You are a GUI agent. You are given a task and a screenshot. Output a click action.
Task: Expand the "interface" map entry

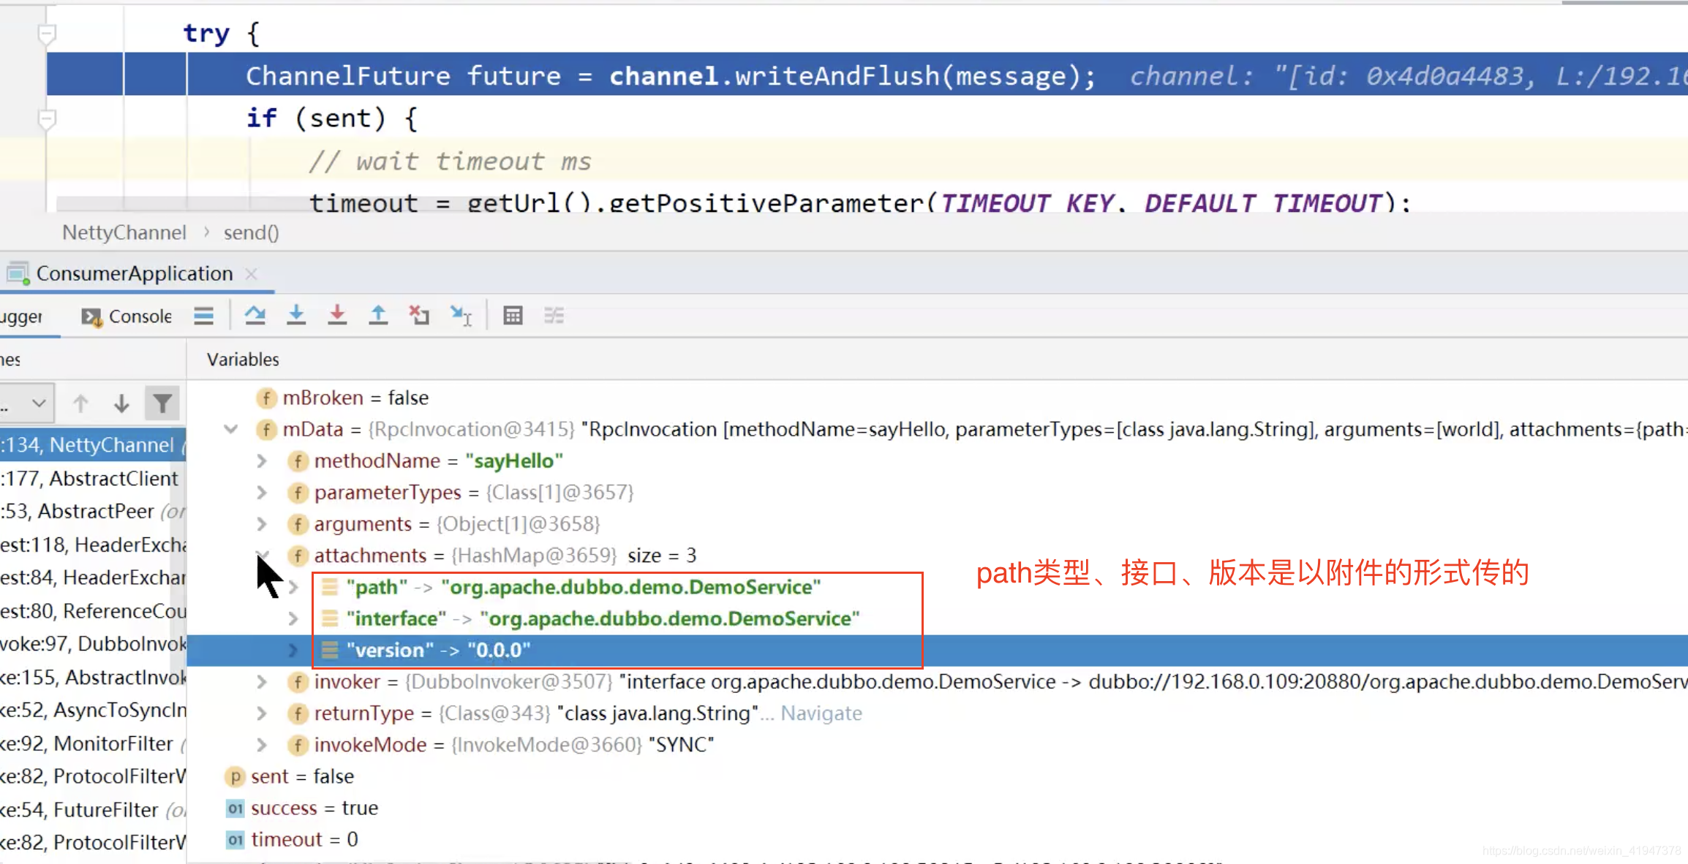[x=293, y=618]
